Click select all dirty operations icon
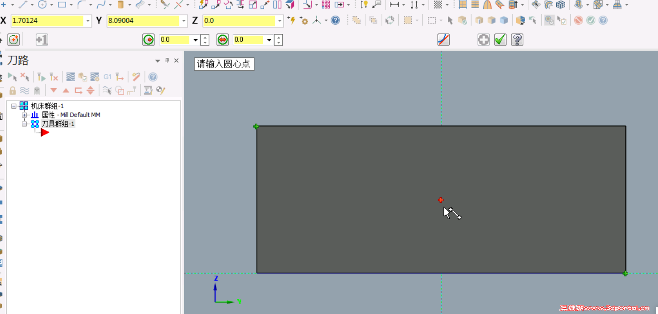Viewport: 658px width, 314px height. [x=25, y=77]
